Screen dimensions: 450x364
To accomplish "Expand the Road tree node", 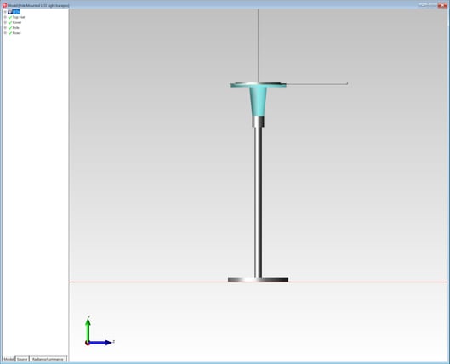I will 5,33.
